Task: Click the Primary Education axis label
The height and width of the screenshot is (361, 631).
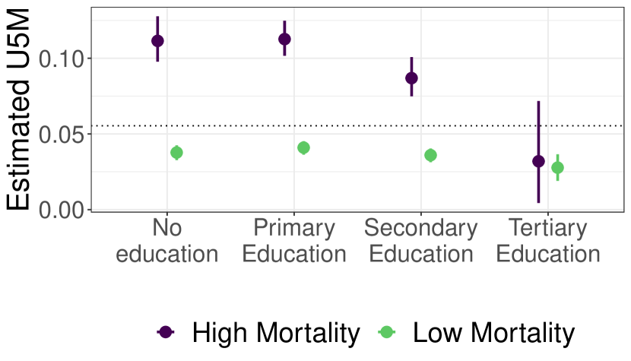Action: [294, 241]
